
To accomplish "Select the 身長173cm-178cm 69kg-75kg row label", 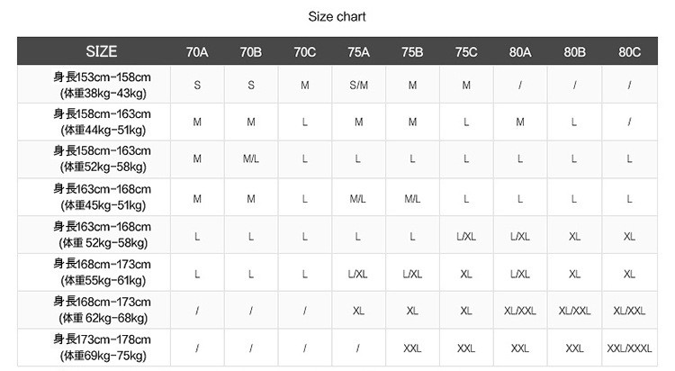I will [103, 348].
